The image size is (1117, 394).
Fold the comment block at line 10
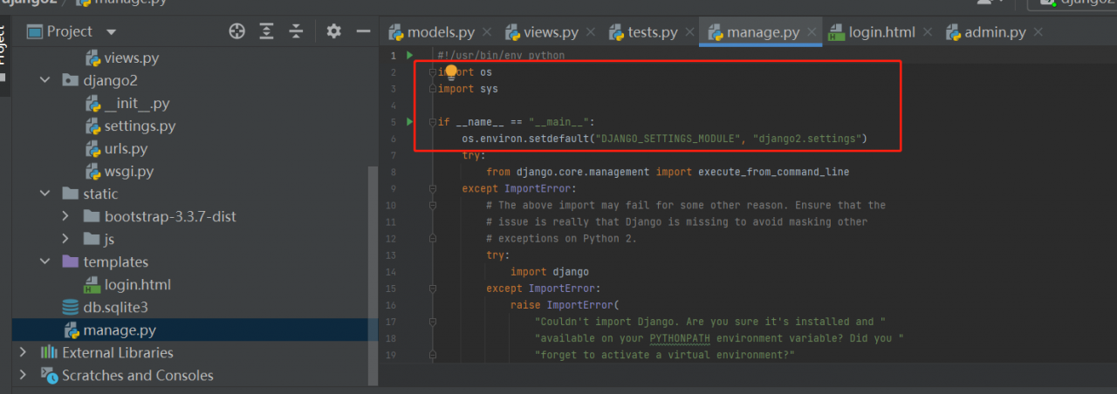tap(432, 205)
